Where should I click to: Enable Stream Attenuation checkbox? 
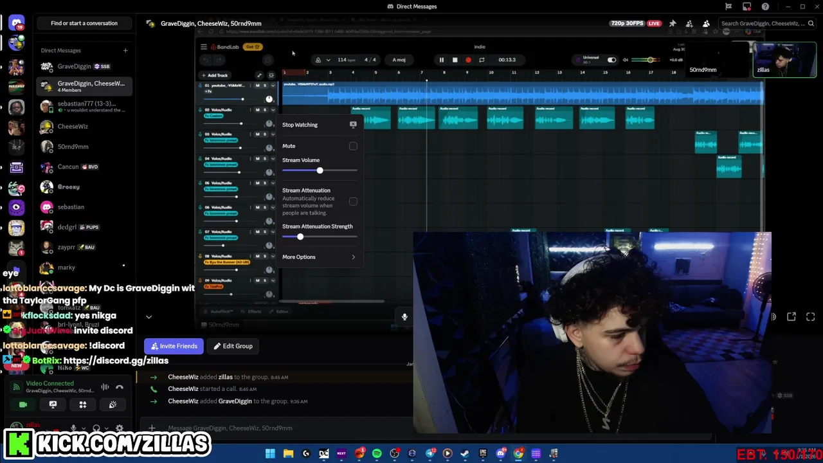tap(353, 201)
